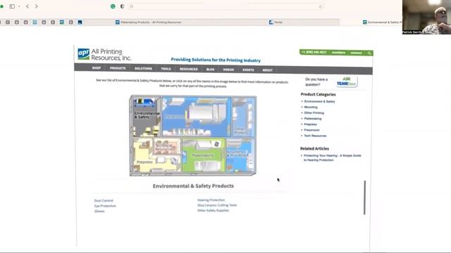Click the Product Categories heading

click(318, 94)
